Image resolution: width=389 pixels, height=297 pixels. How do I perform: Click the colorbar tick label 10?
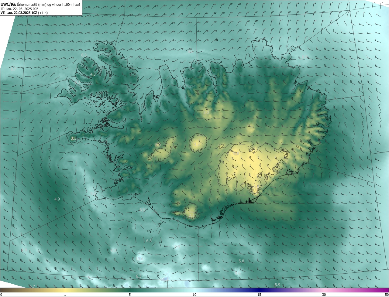point(194,295)
